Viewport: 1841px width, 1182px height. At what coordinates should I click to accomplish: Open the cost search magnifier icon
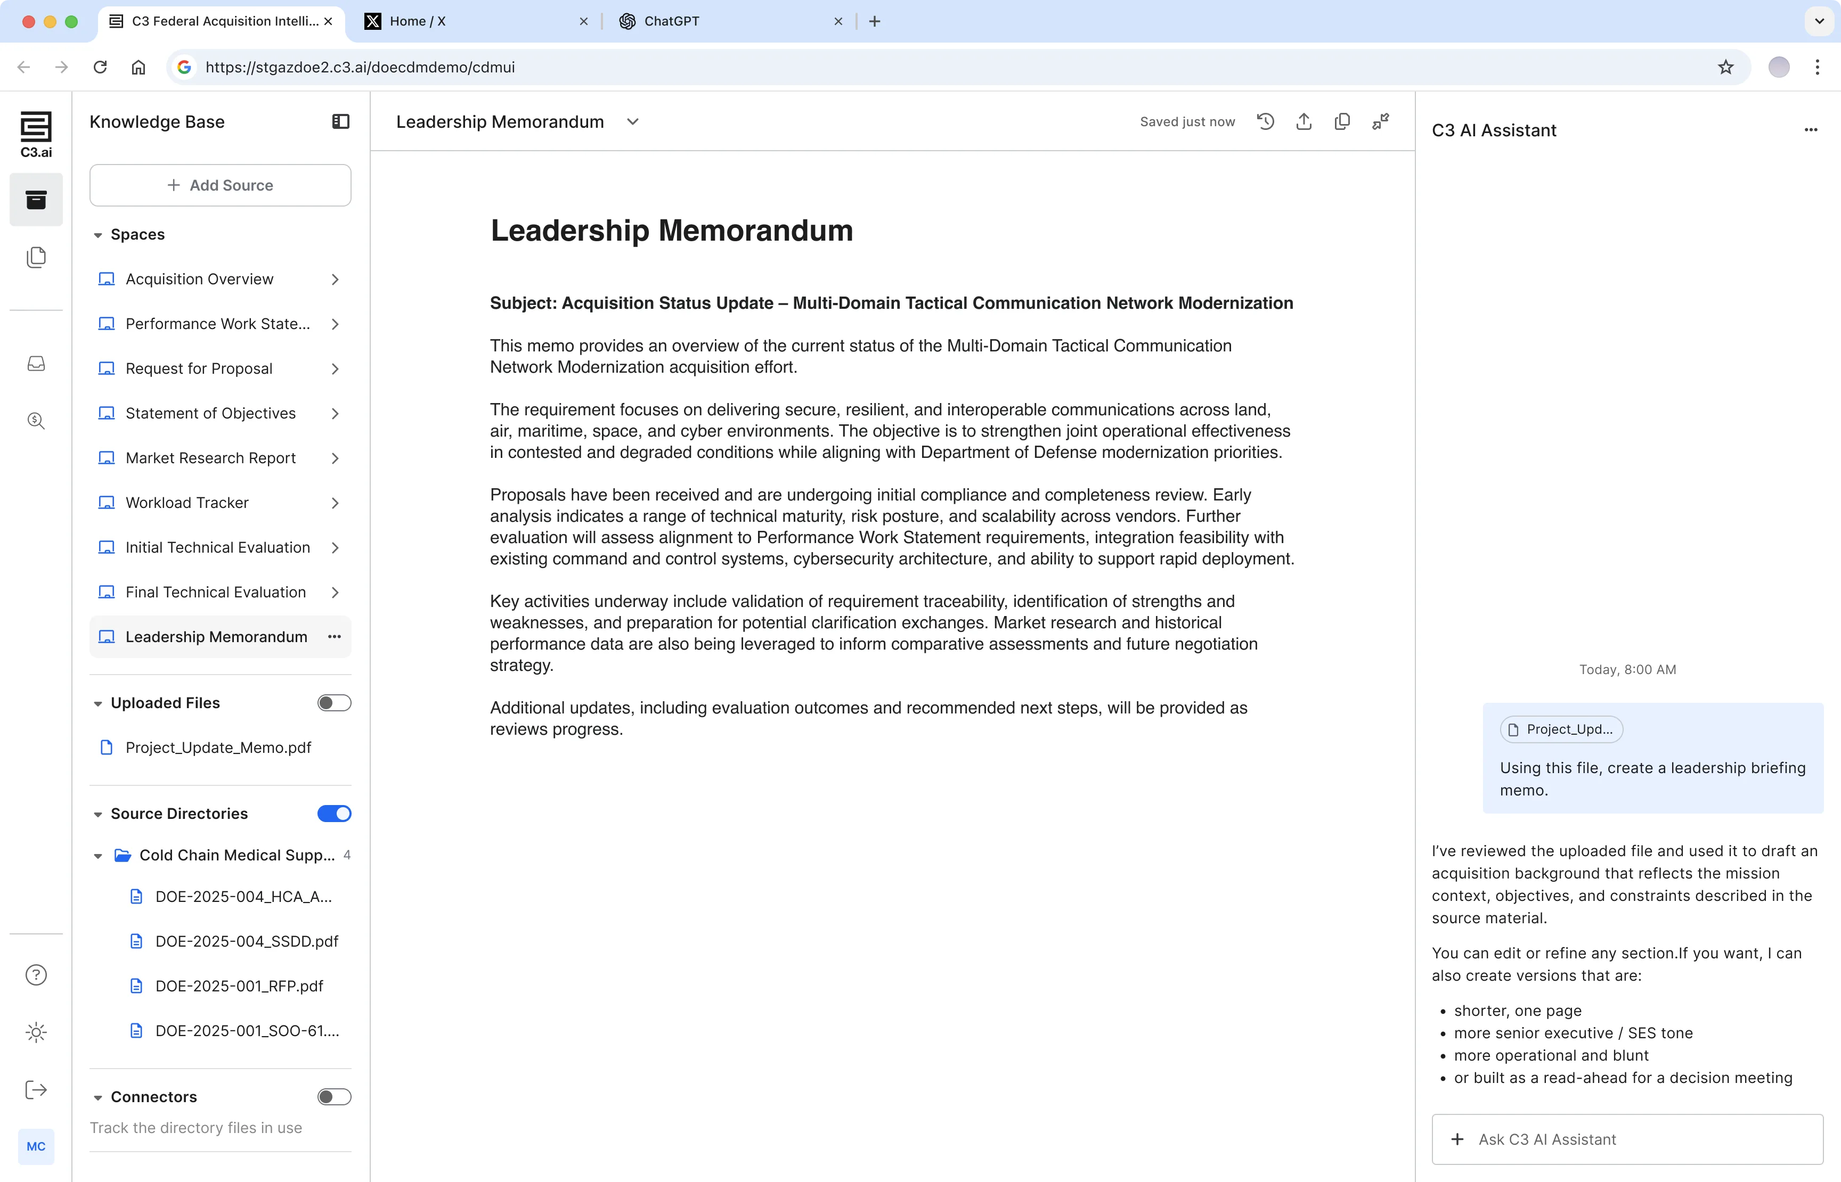pos(36,421)
